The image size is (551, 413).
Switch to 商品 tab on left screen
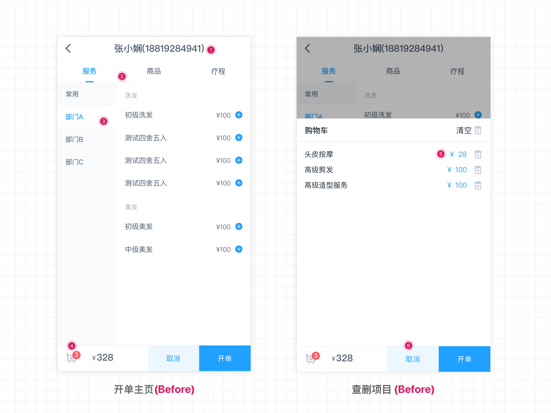click(x=154, y=71)
